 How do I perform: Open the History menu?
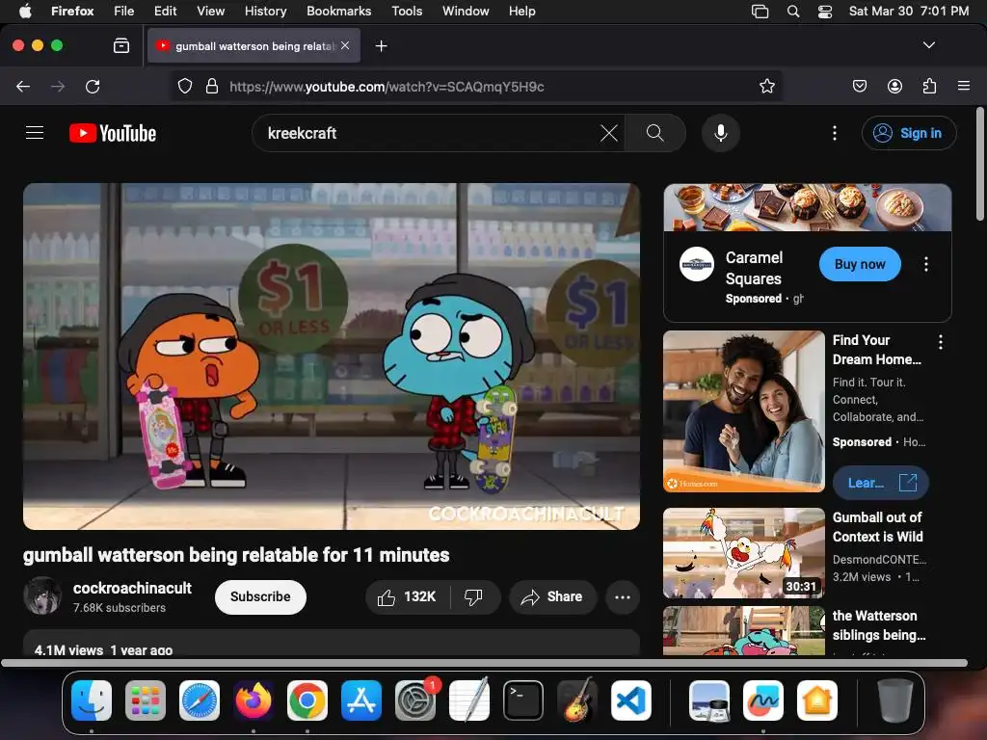pyautogui.click(x=265, y=11)
